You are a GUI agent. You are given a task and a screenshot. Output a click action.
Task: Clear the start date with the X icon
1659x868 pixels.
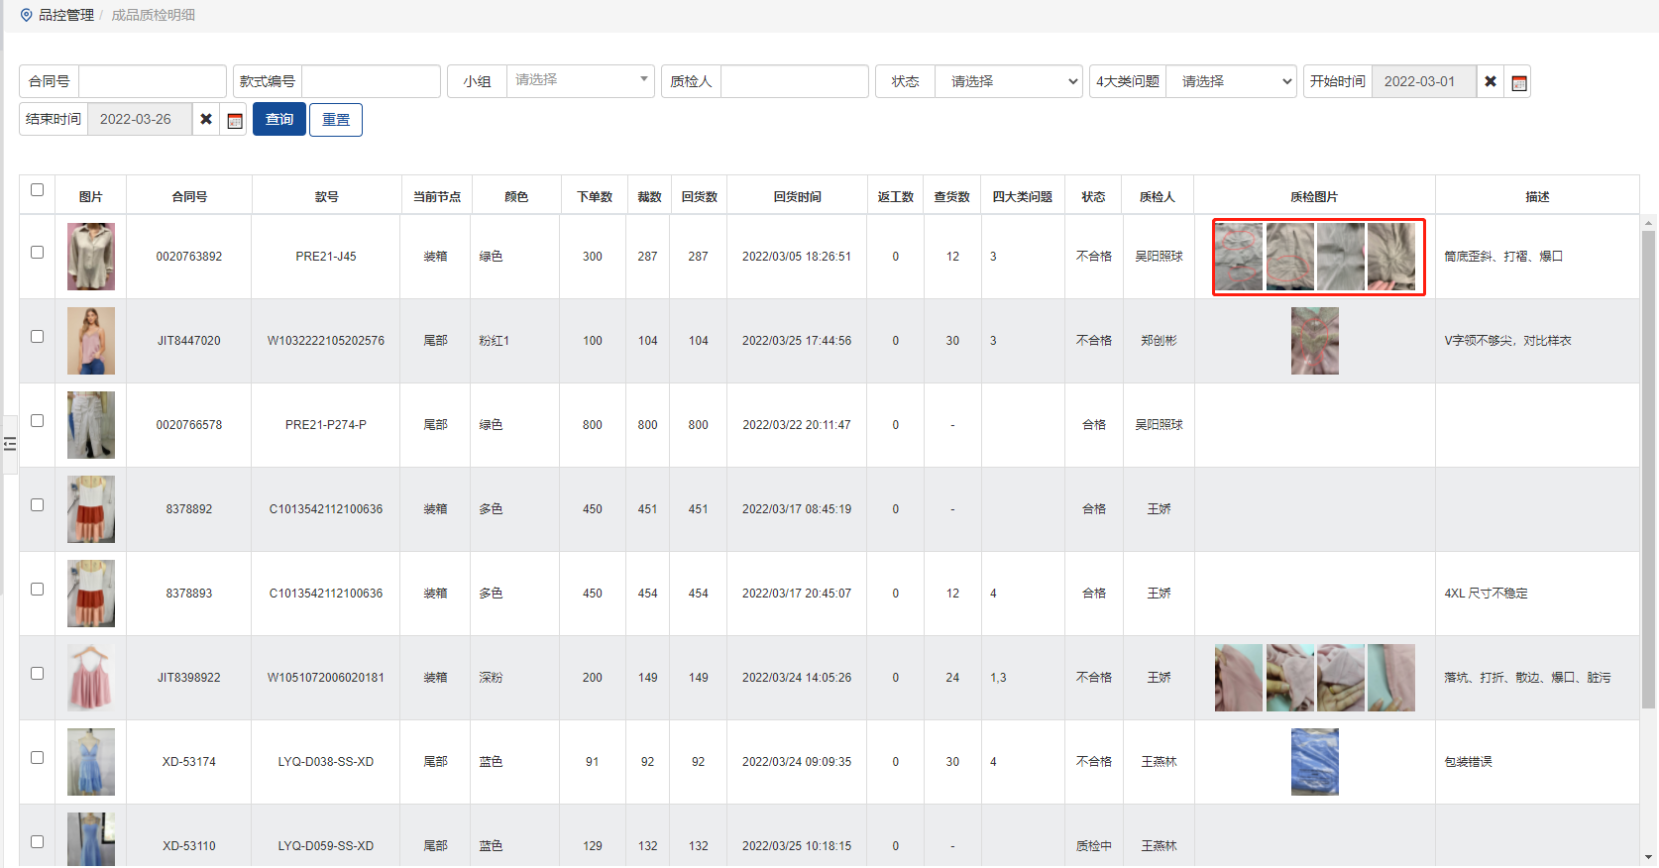(1490, 81)
